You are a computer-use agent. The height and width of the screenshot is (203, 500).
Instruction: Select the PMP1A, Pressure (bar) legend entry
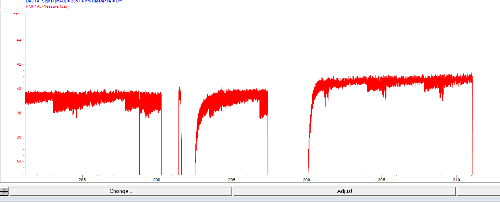point(47,6)
